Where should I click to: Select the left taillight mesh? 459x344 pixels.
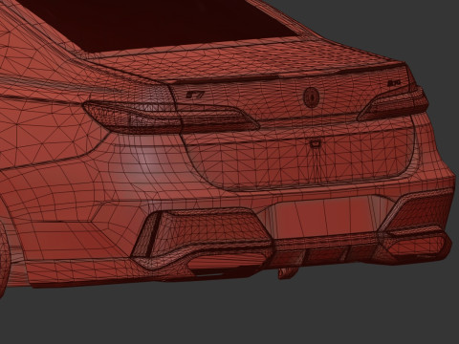170,118
